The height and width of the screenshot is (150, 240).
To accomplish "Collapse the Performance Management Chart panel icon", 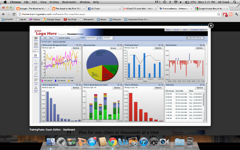I will (77, 45).
